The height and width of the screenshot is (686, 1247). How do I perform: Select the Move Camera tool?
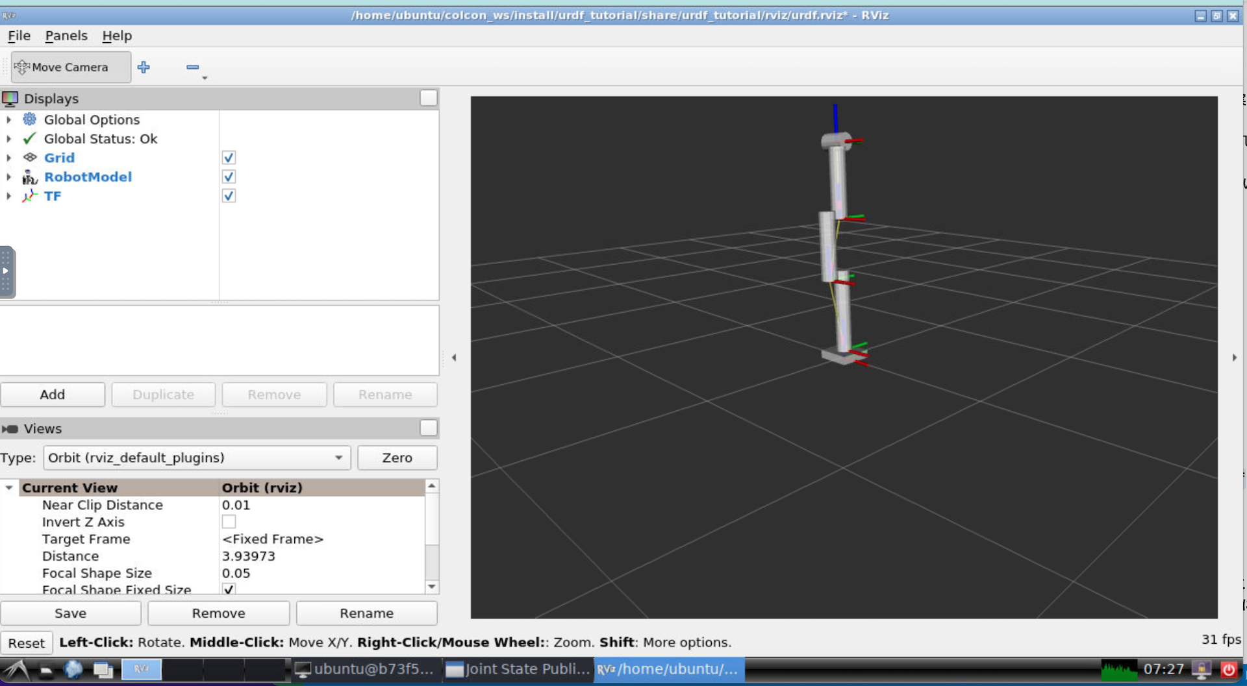pyautogui.click(x=71, y=67)
